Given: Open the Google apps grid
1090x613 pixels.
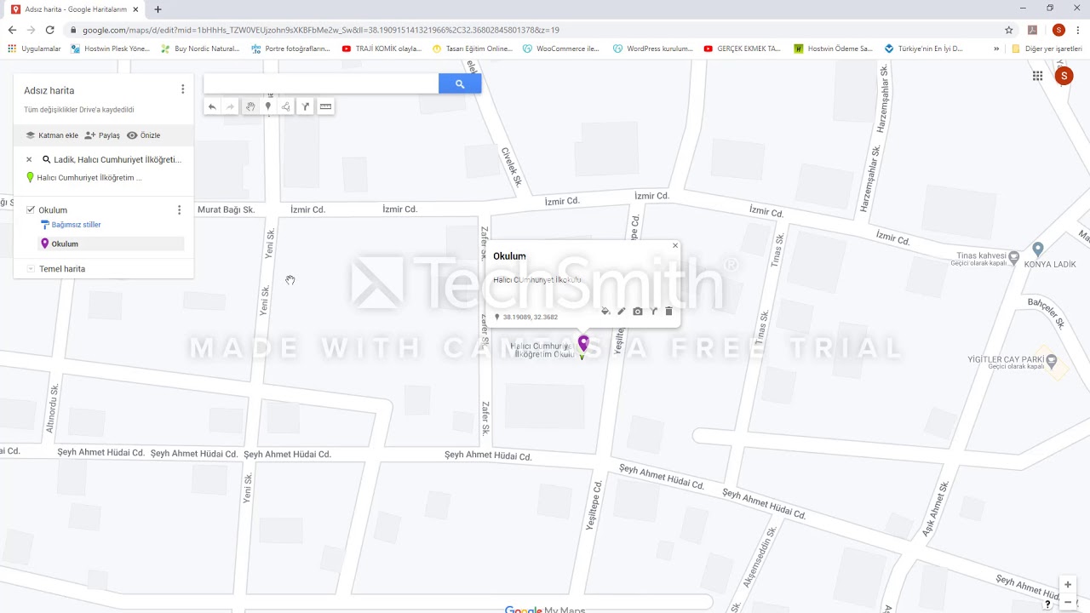Looking at the screenshot, I should 1037,76.
